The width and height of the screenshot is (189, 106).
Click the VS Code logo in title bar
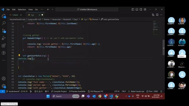tap(3, 9)
